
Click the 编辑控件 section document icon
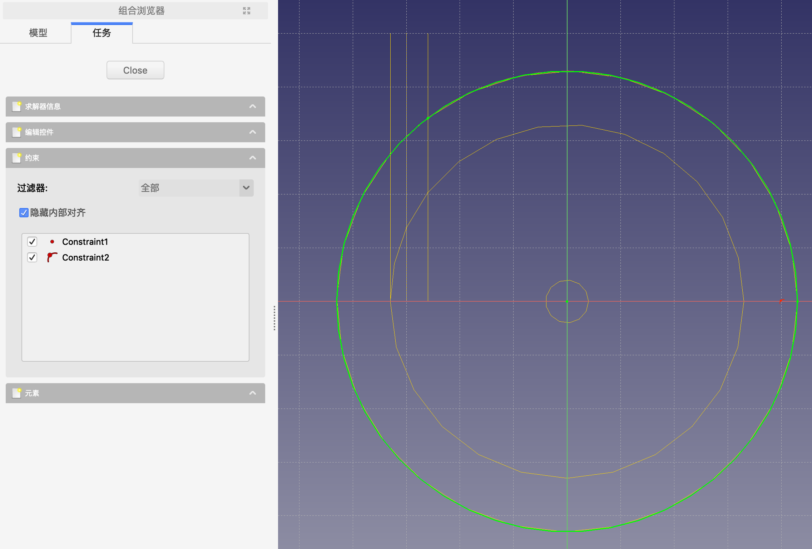coord(16,132)
